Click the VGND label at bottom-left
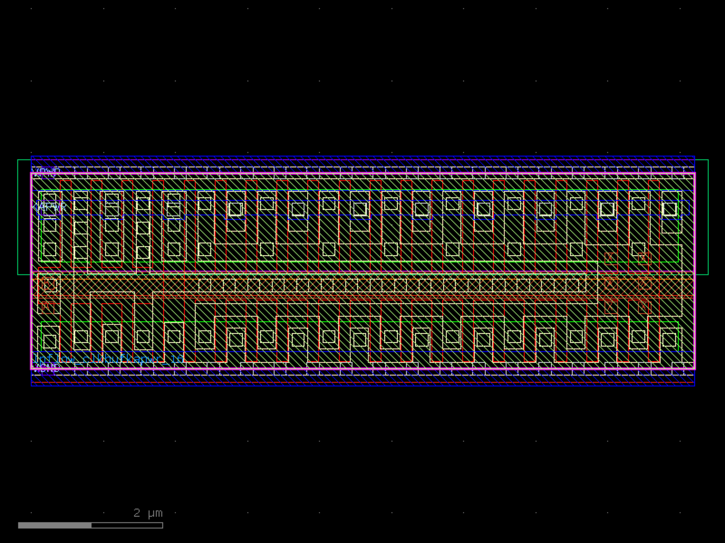This screenshot has width=725, height=543. click(x=46, y=368)
